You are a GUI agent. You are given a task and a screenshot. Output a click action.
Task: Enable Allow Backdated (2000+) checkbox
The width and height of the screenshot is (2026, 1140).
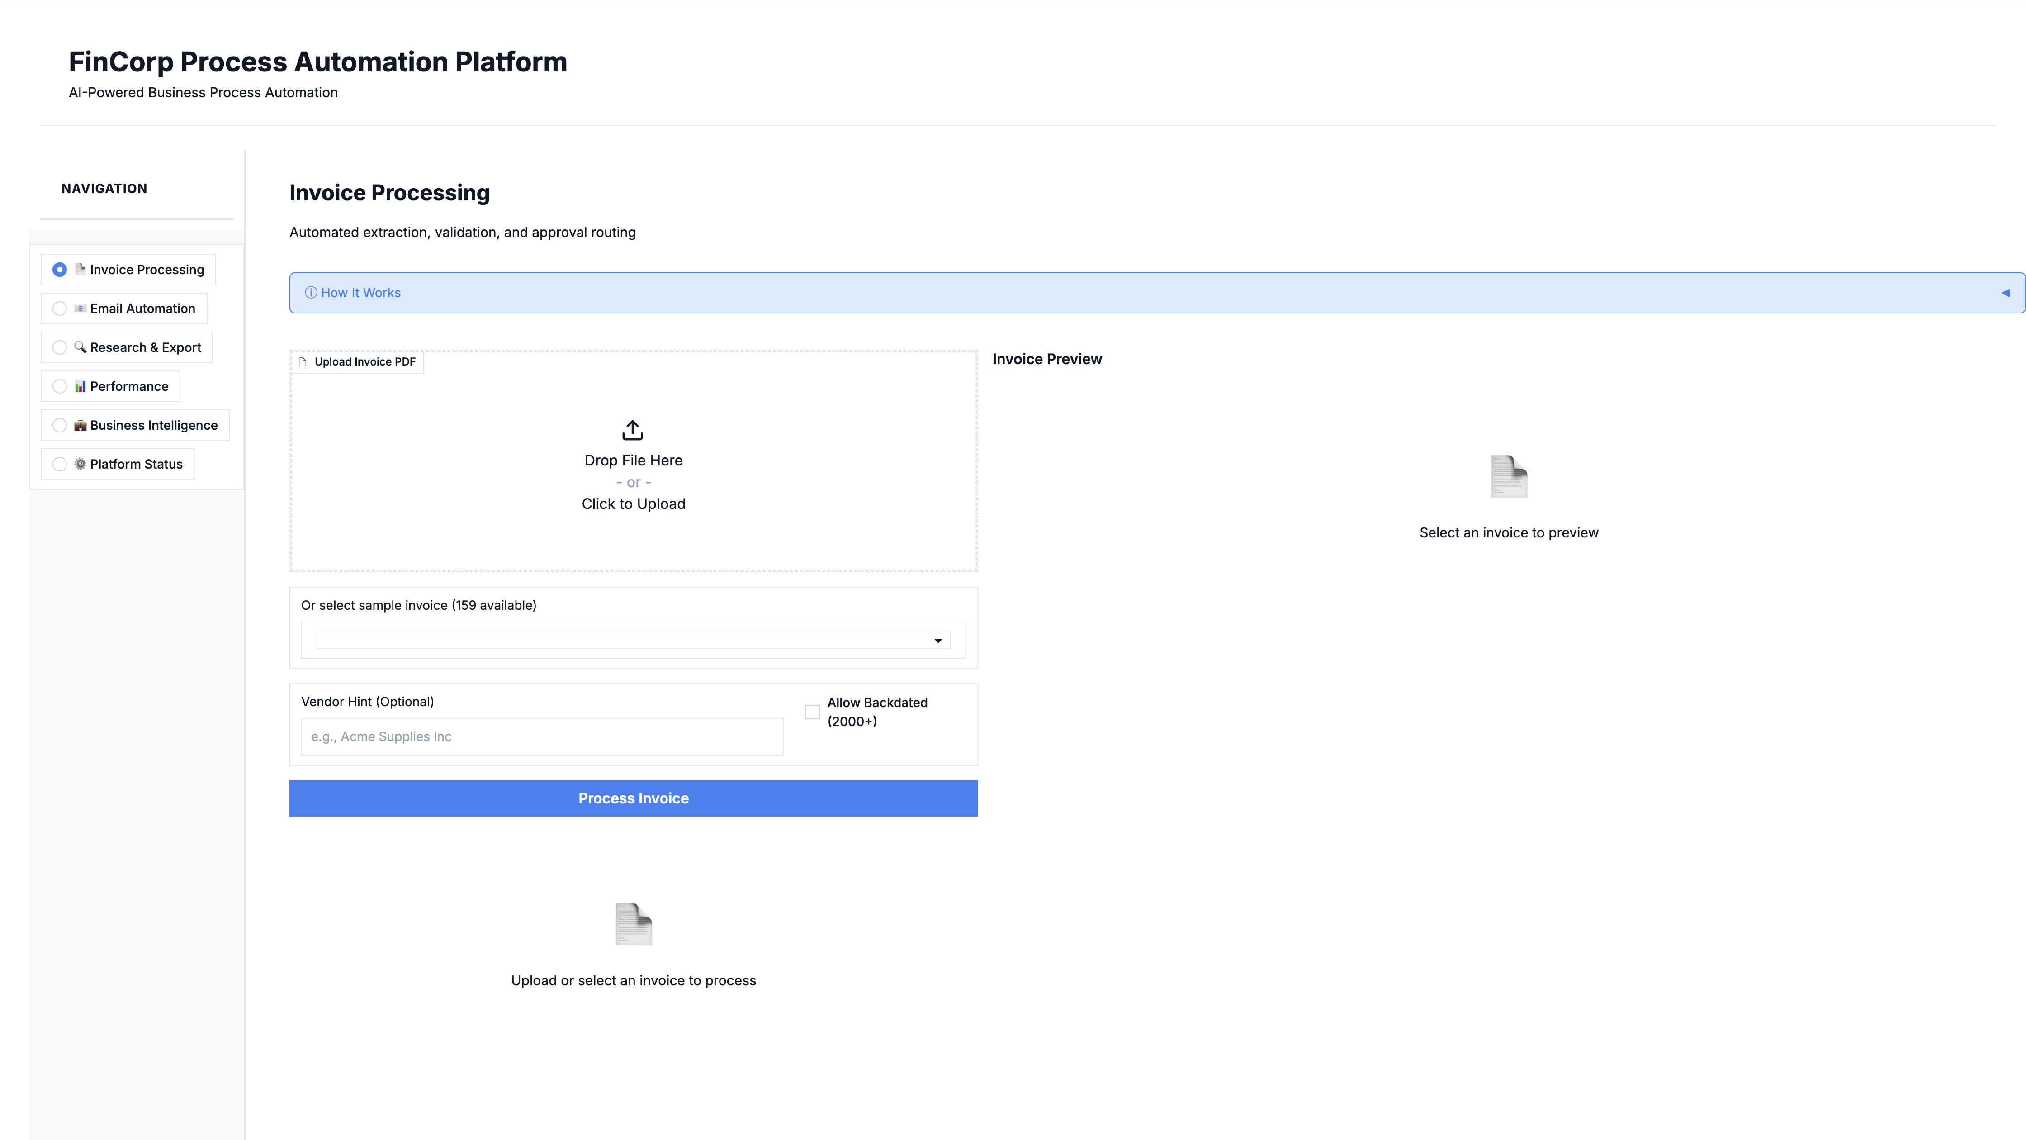813,712
